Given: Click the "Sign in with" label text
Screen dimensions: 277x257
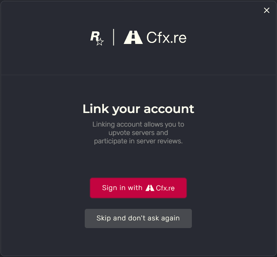Looking at the screenshot, I should click(122, 188).
